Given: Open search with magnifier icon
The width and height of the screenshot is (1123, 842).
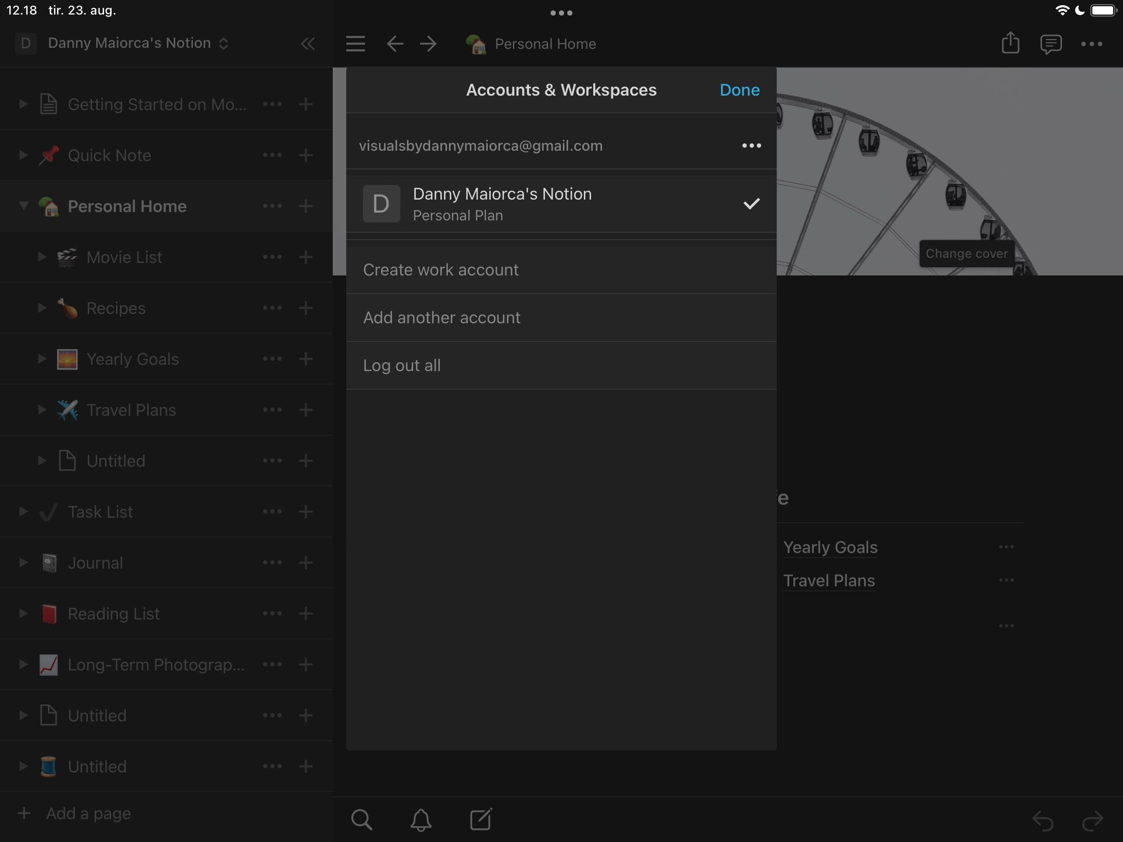Looking at the screenshot, I should click(x=362, y=820).
